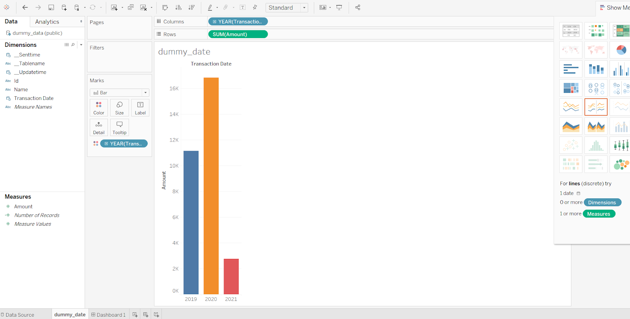
Task: Switch to the Analytics tab
Action: 47,22
